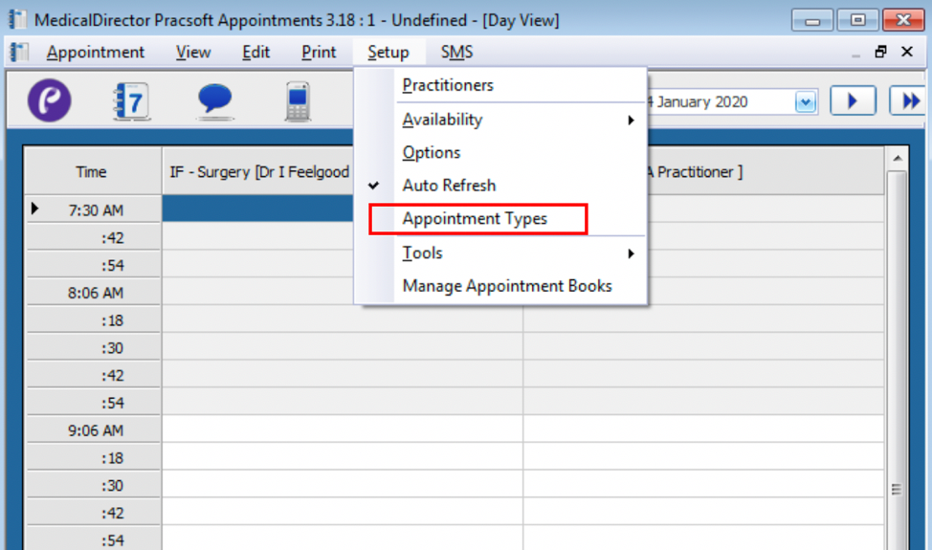Click the purple Pracsoft logo icon
The width and height of the screenshot is (932, 550).
(50, 100)
